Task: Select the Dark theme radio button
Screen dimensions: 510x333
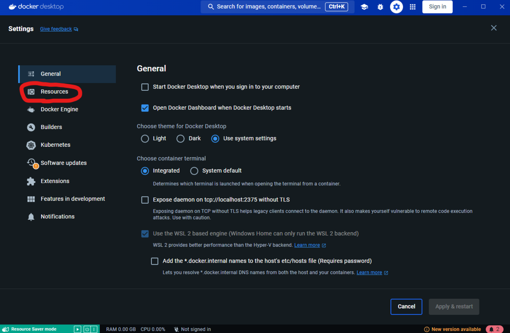Action: pyautogui.click(x=181, y=139)
